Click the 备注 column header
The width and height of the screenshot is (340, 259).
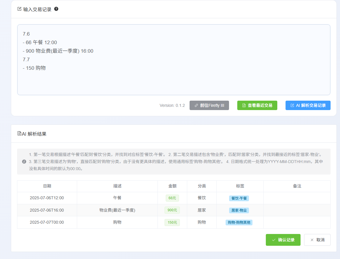(297, 186)
